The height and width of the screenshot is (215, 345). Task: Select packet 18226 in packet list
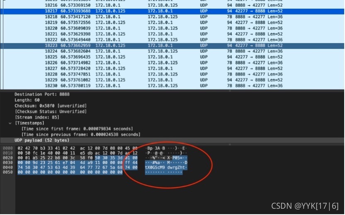172,63
